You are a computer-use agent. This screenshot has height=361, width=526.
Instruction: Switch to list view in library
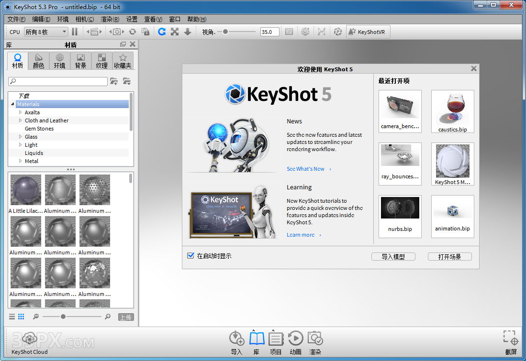tap(12, 317)
